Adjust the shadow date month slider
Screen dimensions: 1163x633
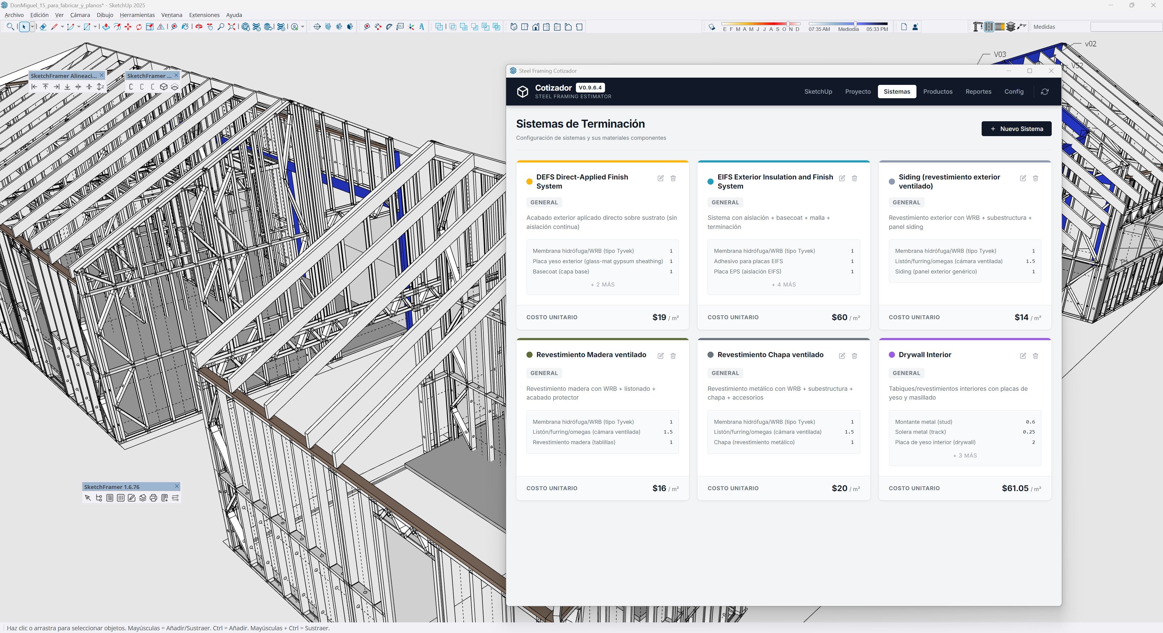coord(788,23)
